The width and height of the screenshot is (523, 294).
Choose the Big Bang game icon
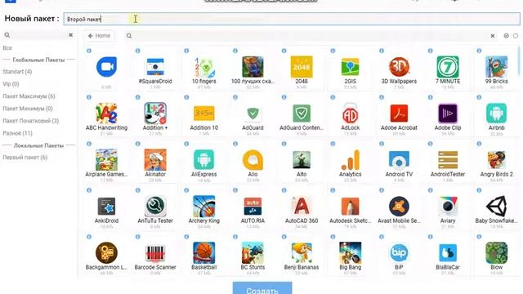tap(351, 252)
